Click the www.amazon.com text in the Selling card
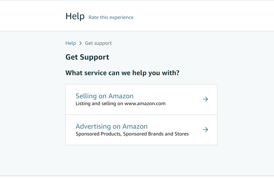The image size is (274, 178). (x=145, y=103)
